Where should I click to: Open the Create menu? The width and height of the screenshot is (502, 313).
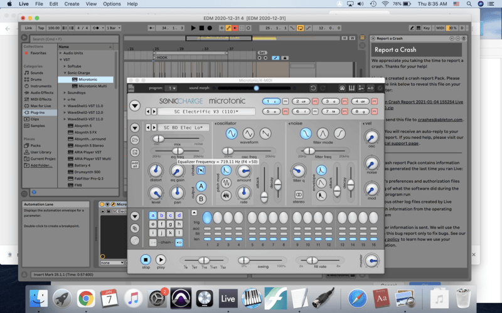[72, 4]
